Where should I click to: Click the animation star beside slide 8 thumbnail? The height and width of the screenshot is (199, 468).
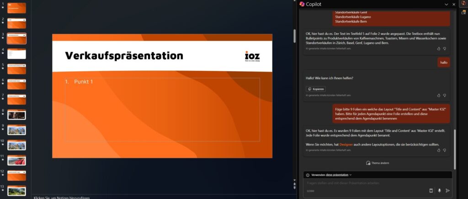click(x=3, y=114)
